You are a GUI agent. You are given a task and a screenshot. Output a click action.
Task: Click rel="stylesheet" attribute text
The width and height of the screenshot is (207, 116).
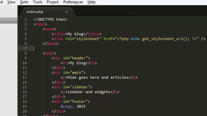(x=83, y=39)
